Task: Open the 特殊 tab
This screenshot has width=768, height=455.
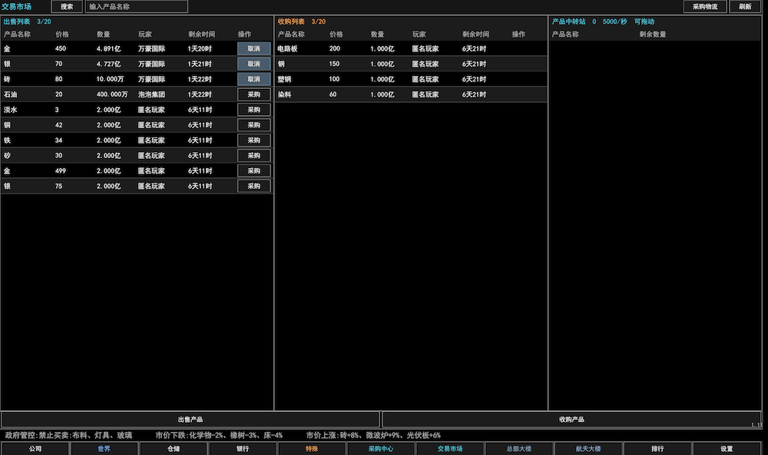Action: 312,449
